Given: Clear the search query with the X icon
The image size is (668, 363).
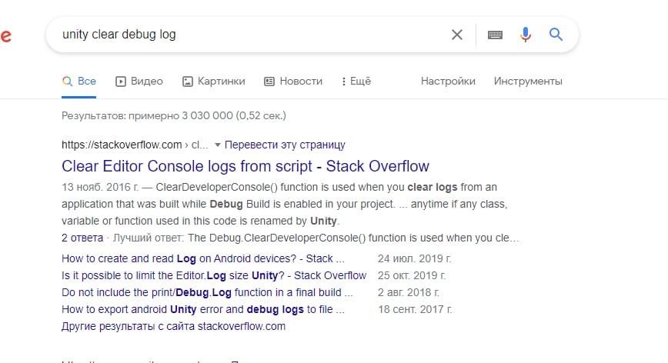Looking at the screenshot, I should (x=456, y=35).
